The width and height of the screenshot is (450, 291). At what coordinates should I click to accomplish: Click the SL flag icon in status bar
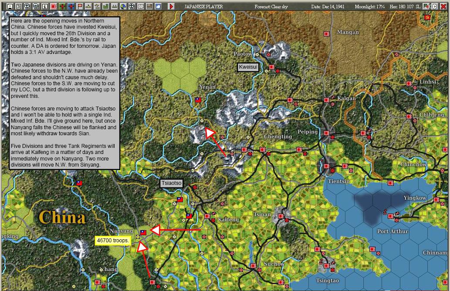click(x=426, y=6)
